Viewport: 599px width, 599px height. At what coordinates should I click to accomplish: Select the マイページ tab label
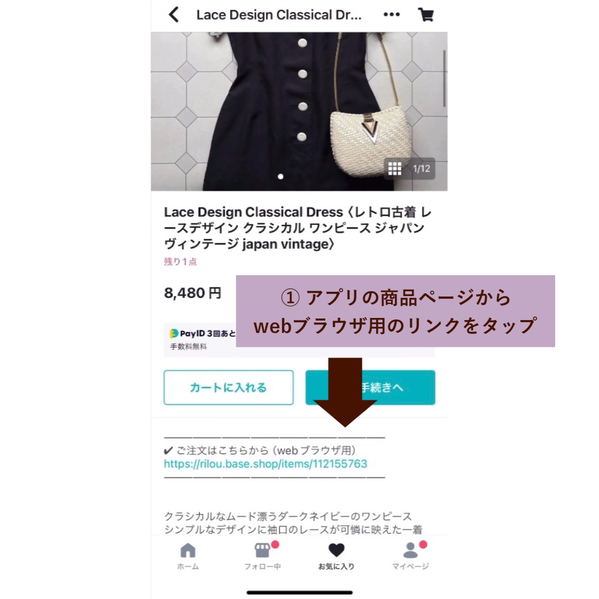point(411,566)
